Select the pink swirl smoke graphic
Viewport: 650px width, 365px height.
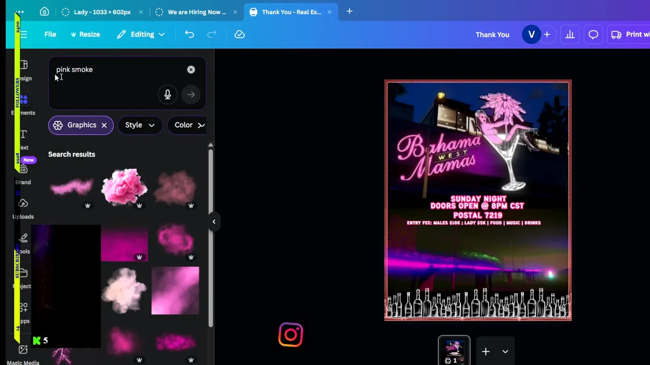click(175, 240)
